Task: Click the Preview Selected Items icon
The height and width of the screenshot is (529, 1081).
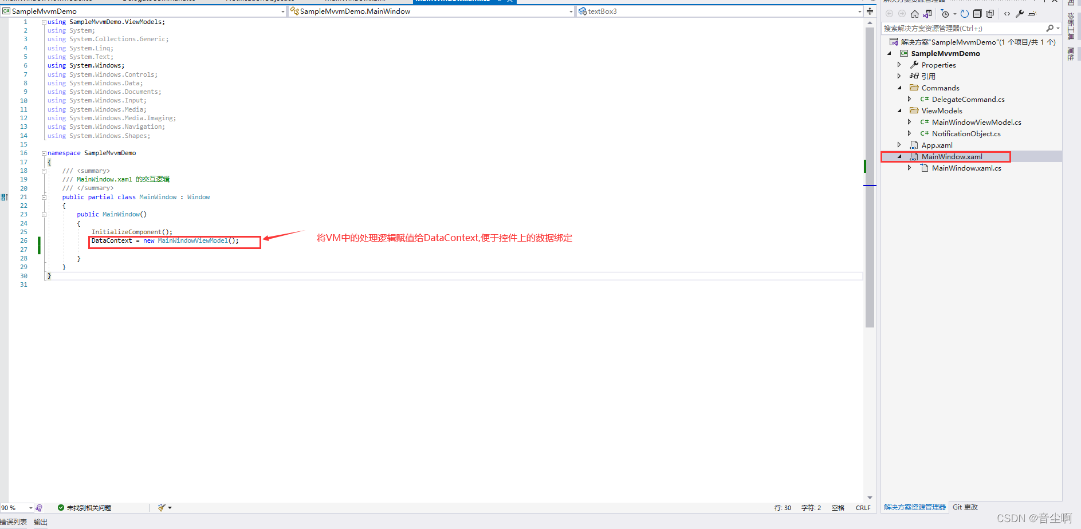Action: 1032,14
